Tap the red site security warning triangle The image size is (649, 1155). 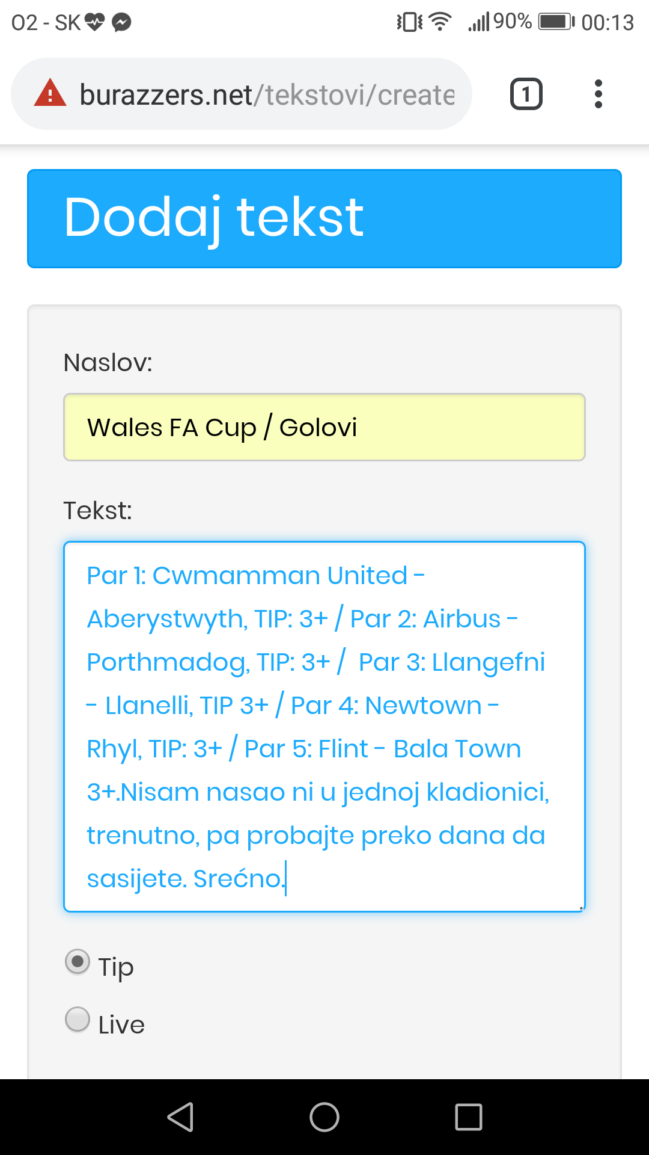pyautogui.click(x=50, y=93)
